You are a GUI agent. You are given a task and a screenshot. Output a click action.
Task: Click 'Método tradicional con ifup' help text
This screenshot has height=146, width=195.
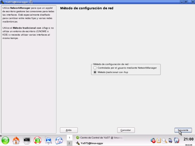pos(30,28)
